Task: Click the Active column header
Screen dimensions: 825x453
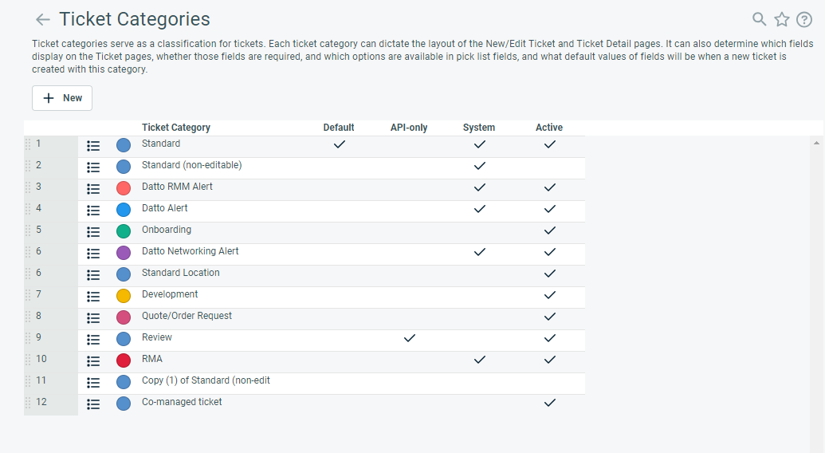Action: click(549, 128)
